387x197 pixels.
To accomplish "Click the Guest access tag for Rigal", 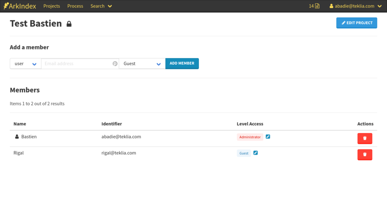I will click(244, 153).
